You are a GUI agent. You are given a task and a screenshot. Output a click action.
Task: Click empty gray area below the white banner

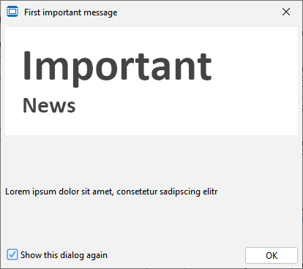tap(151, 159)
